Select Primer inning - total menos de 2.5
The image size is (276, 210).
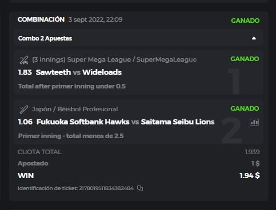click(71, 136)
